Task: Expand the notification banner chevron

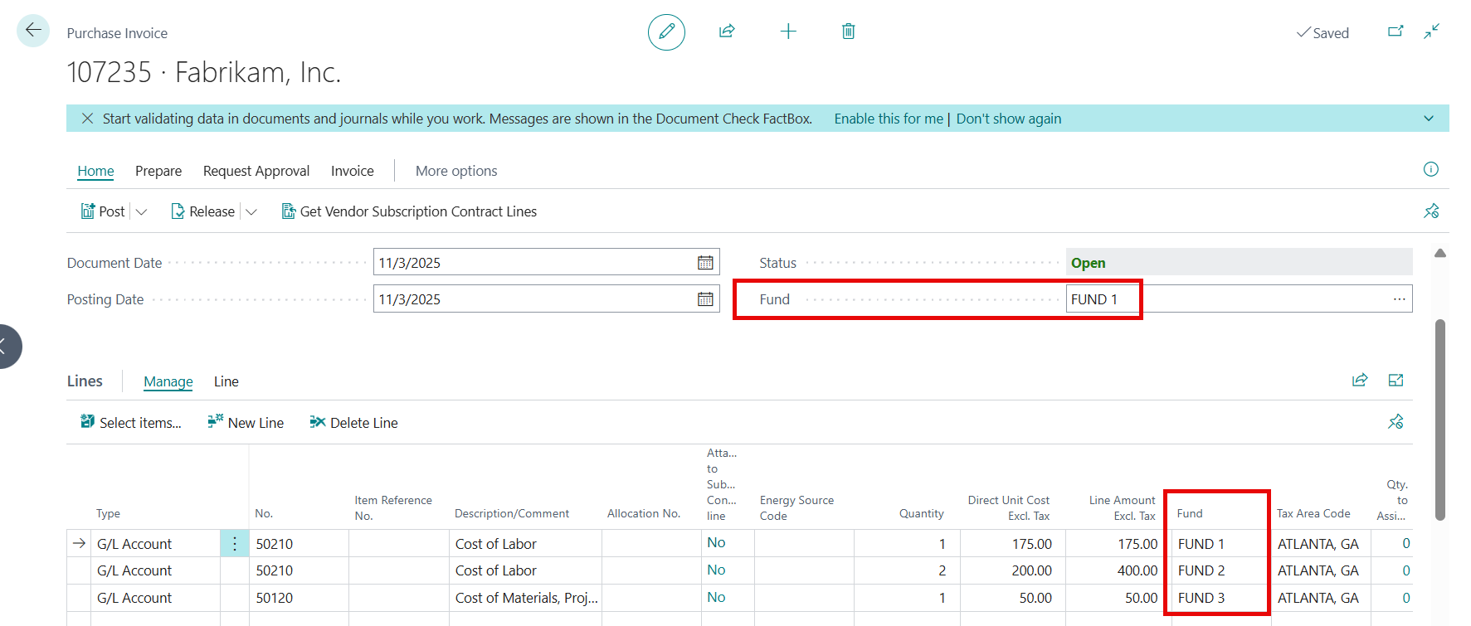Action: point(1429,119)
